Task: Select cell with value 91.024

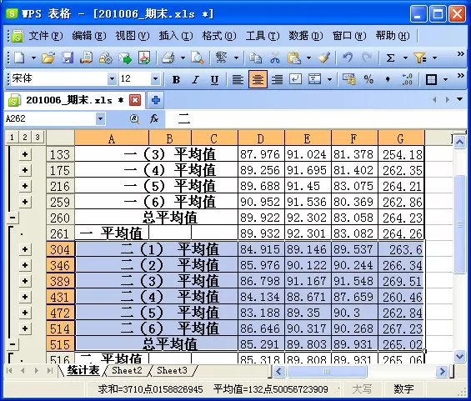Action: point(307,154)
